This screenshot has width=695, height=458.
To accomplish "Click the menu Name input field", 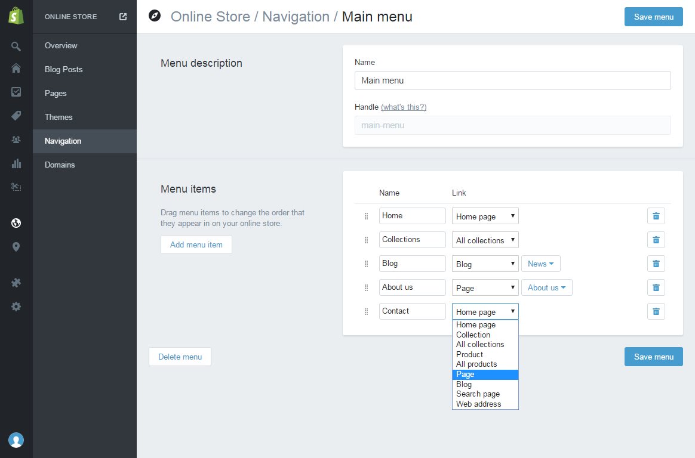I will pos(512,81).
